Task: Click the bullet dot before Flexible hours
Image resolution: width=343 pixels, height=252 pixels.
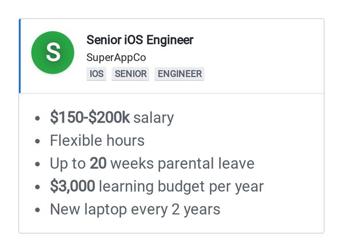Action: pyautogui.click(x=38, y=141)
